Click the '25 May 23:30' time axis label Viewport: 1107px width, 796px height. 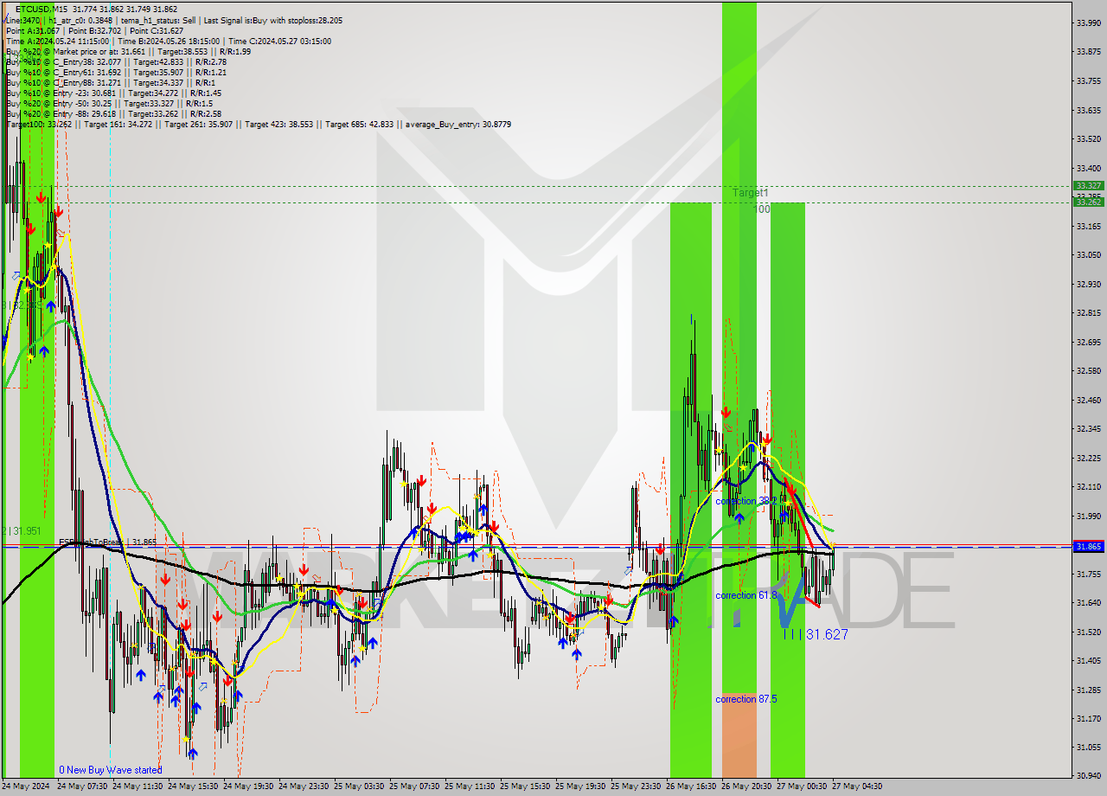tap(635, 786)
